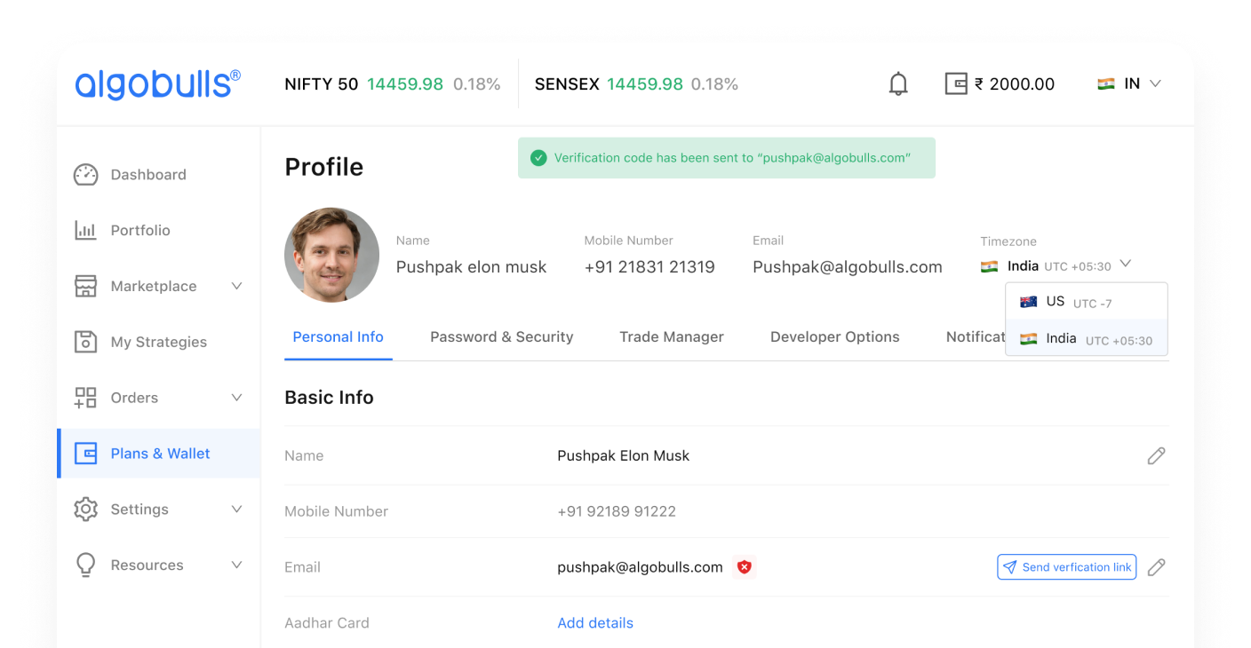The height and width of the screenshot is (648, 1251).
Task: Click the Settings gear icon
Action: (x=85, y=510)
